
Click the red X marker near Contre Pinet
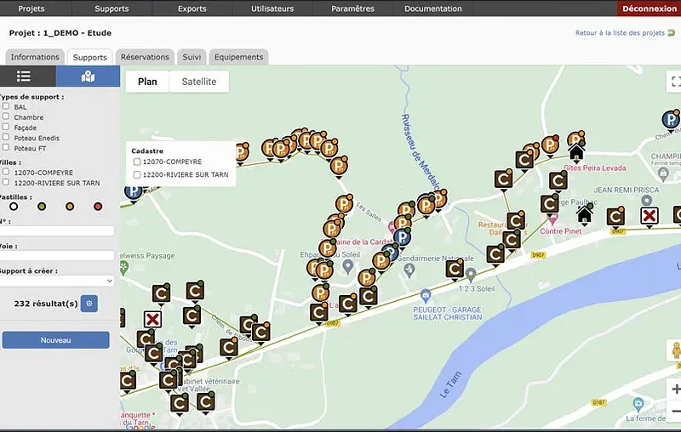point(650,216)
